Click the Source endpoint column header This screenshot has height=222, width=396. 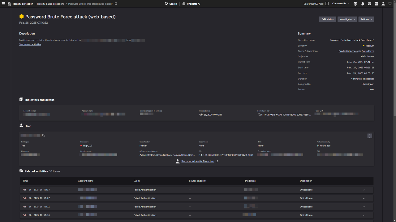(x=198, y=181)
